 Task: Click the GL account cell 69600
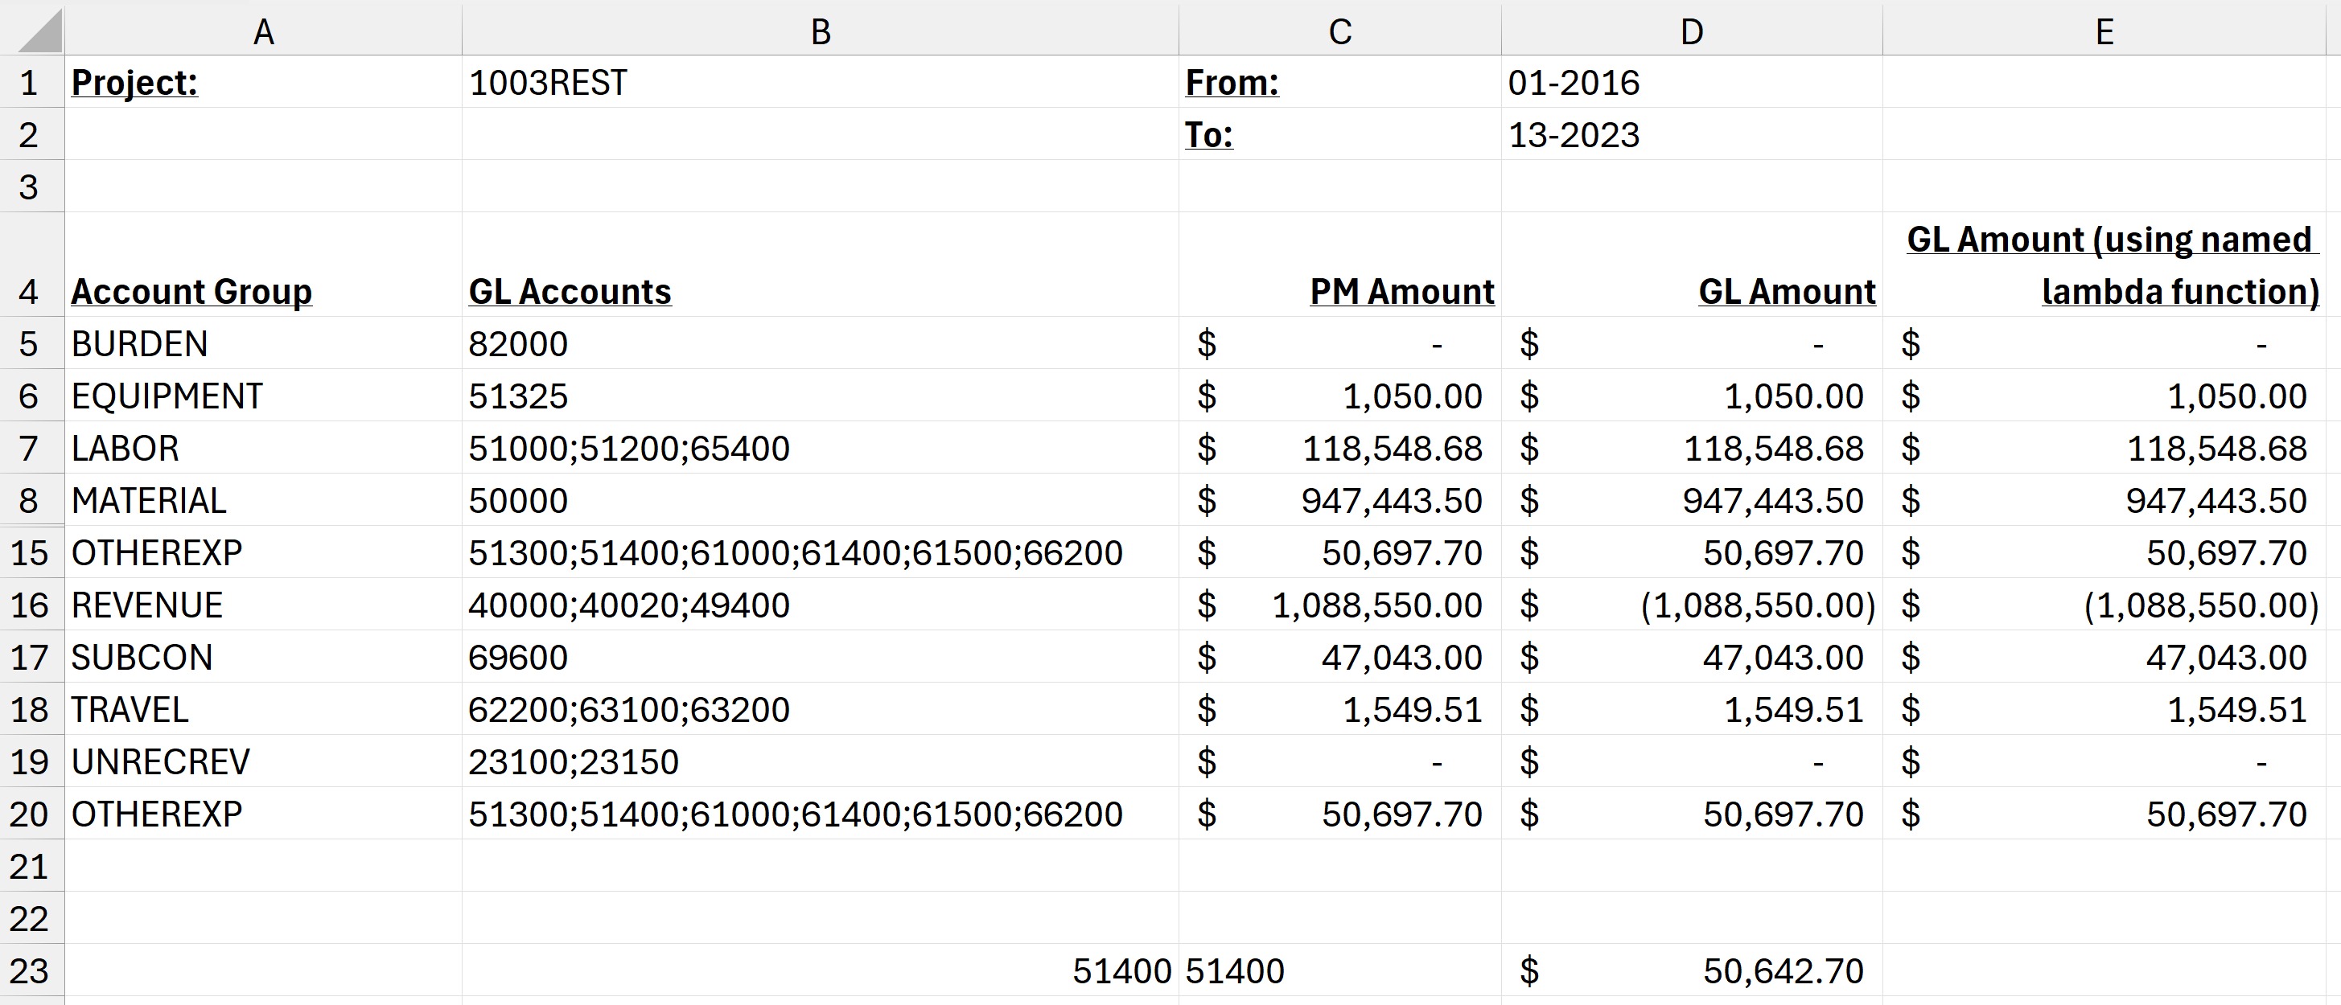[x=821, y=656]
